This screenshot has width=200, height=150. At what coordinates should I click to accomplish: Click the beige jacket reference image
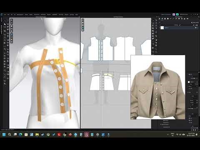(x=157, y=87)
